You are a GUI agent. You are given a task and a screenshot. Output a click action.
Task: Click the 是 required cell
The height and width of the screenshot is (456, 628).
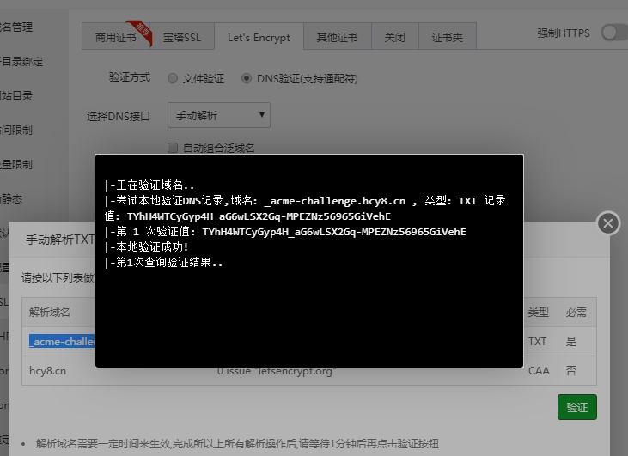click(571, 342)
